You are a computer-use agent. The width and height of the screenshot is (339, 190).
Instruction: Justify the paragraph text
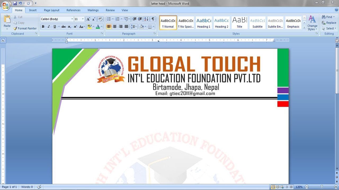(x=126, y=27)
